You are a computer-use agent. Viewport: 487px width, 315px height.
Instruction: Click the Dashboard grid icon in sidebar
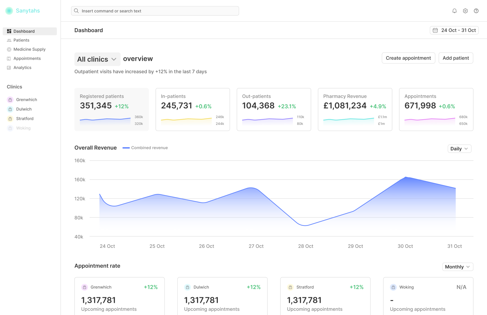[9, 31]
